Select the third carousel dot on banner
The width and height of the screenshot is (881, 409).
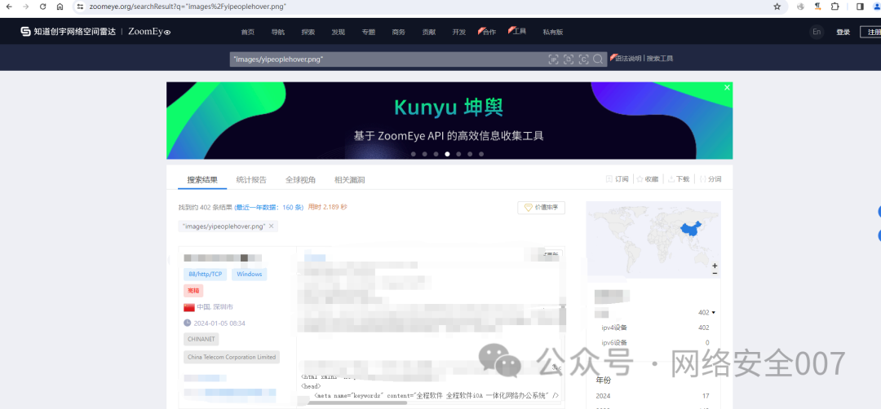coord(436,154)
